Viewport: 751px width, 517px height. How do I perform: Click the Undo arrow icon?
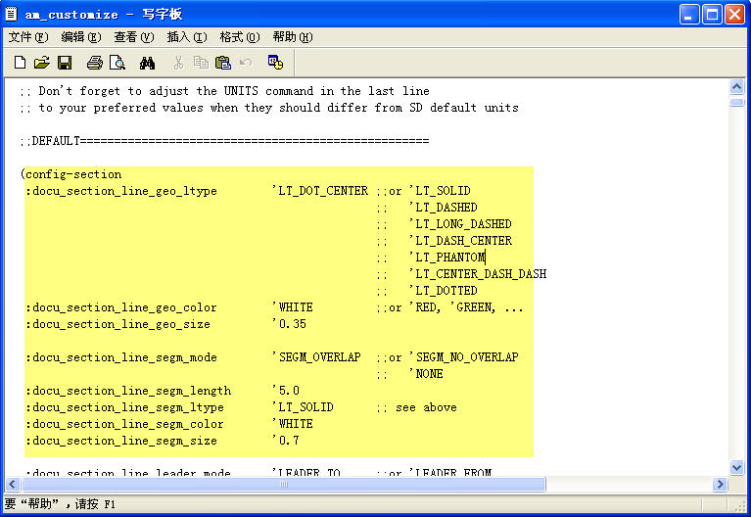[x=246, y=63]
